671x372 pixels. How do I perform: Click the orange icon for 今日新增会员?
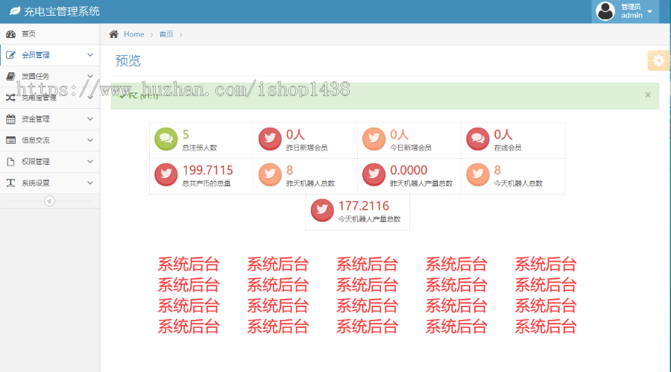tap(374, 139)
